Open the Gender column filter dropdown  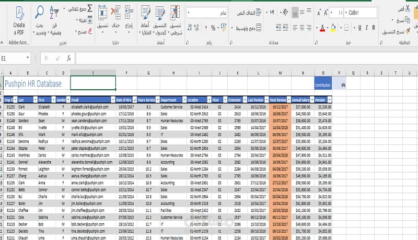(68, 100)
